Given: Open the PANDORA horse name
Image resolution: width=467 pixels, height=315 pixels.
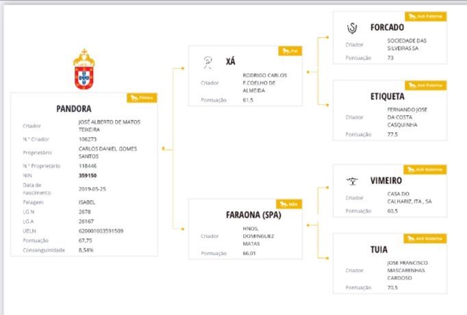Looking at the screenshot, I should point(74,109).
